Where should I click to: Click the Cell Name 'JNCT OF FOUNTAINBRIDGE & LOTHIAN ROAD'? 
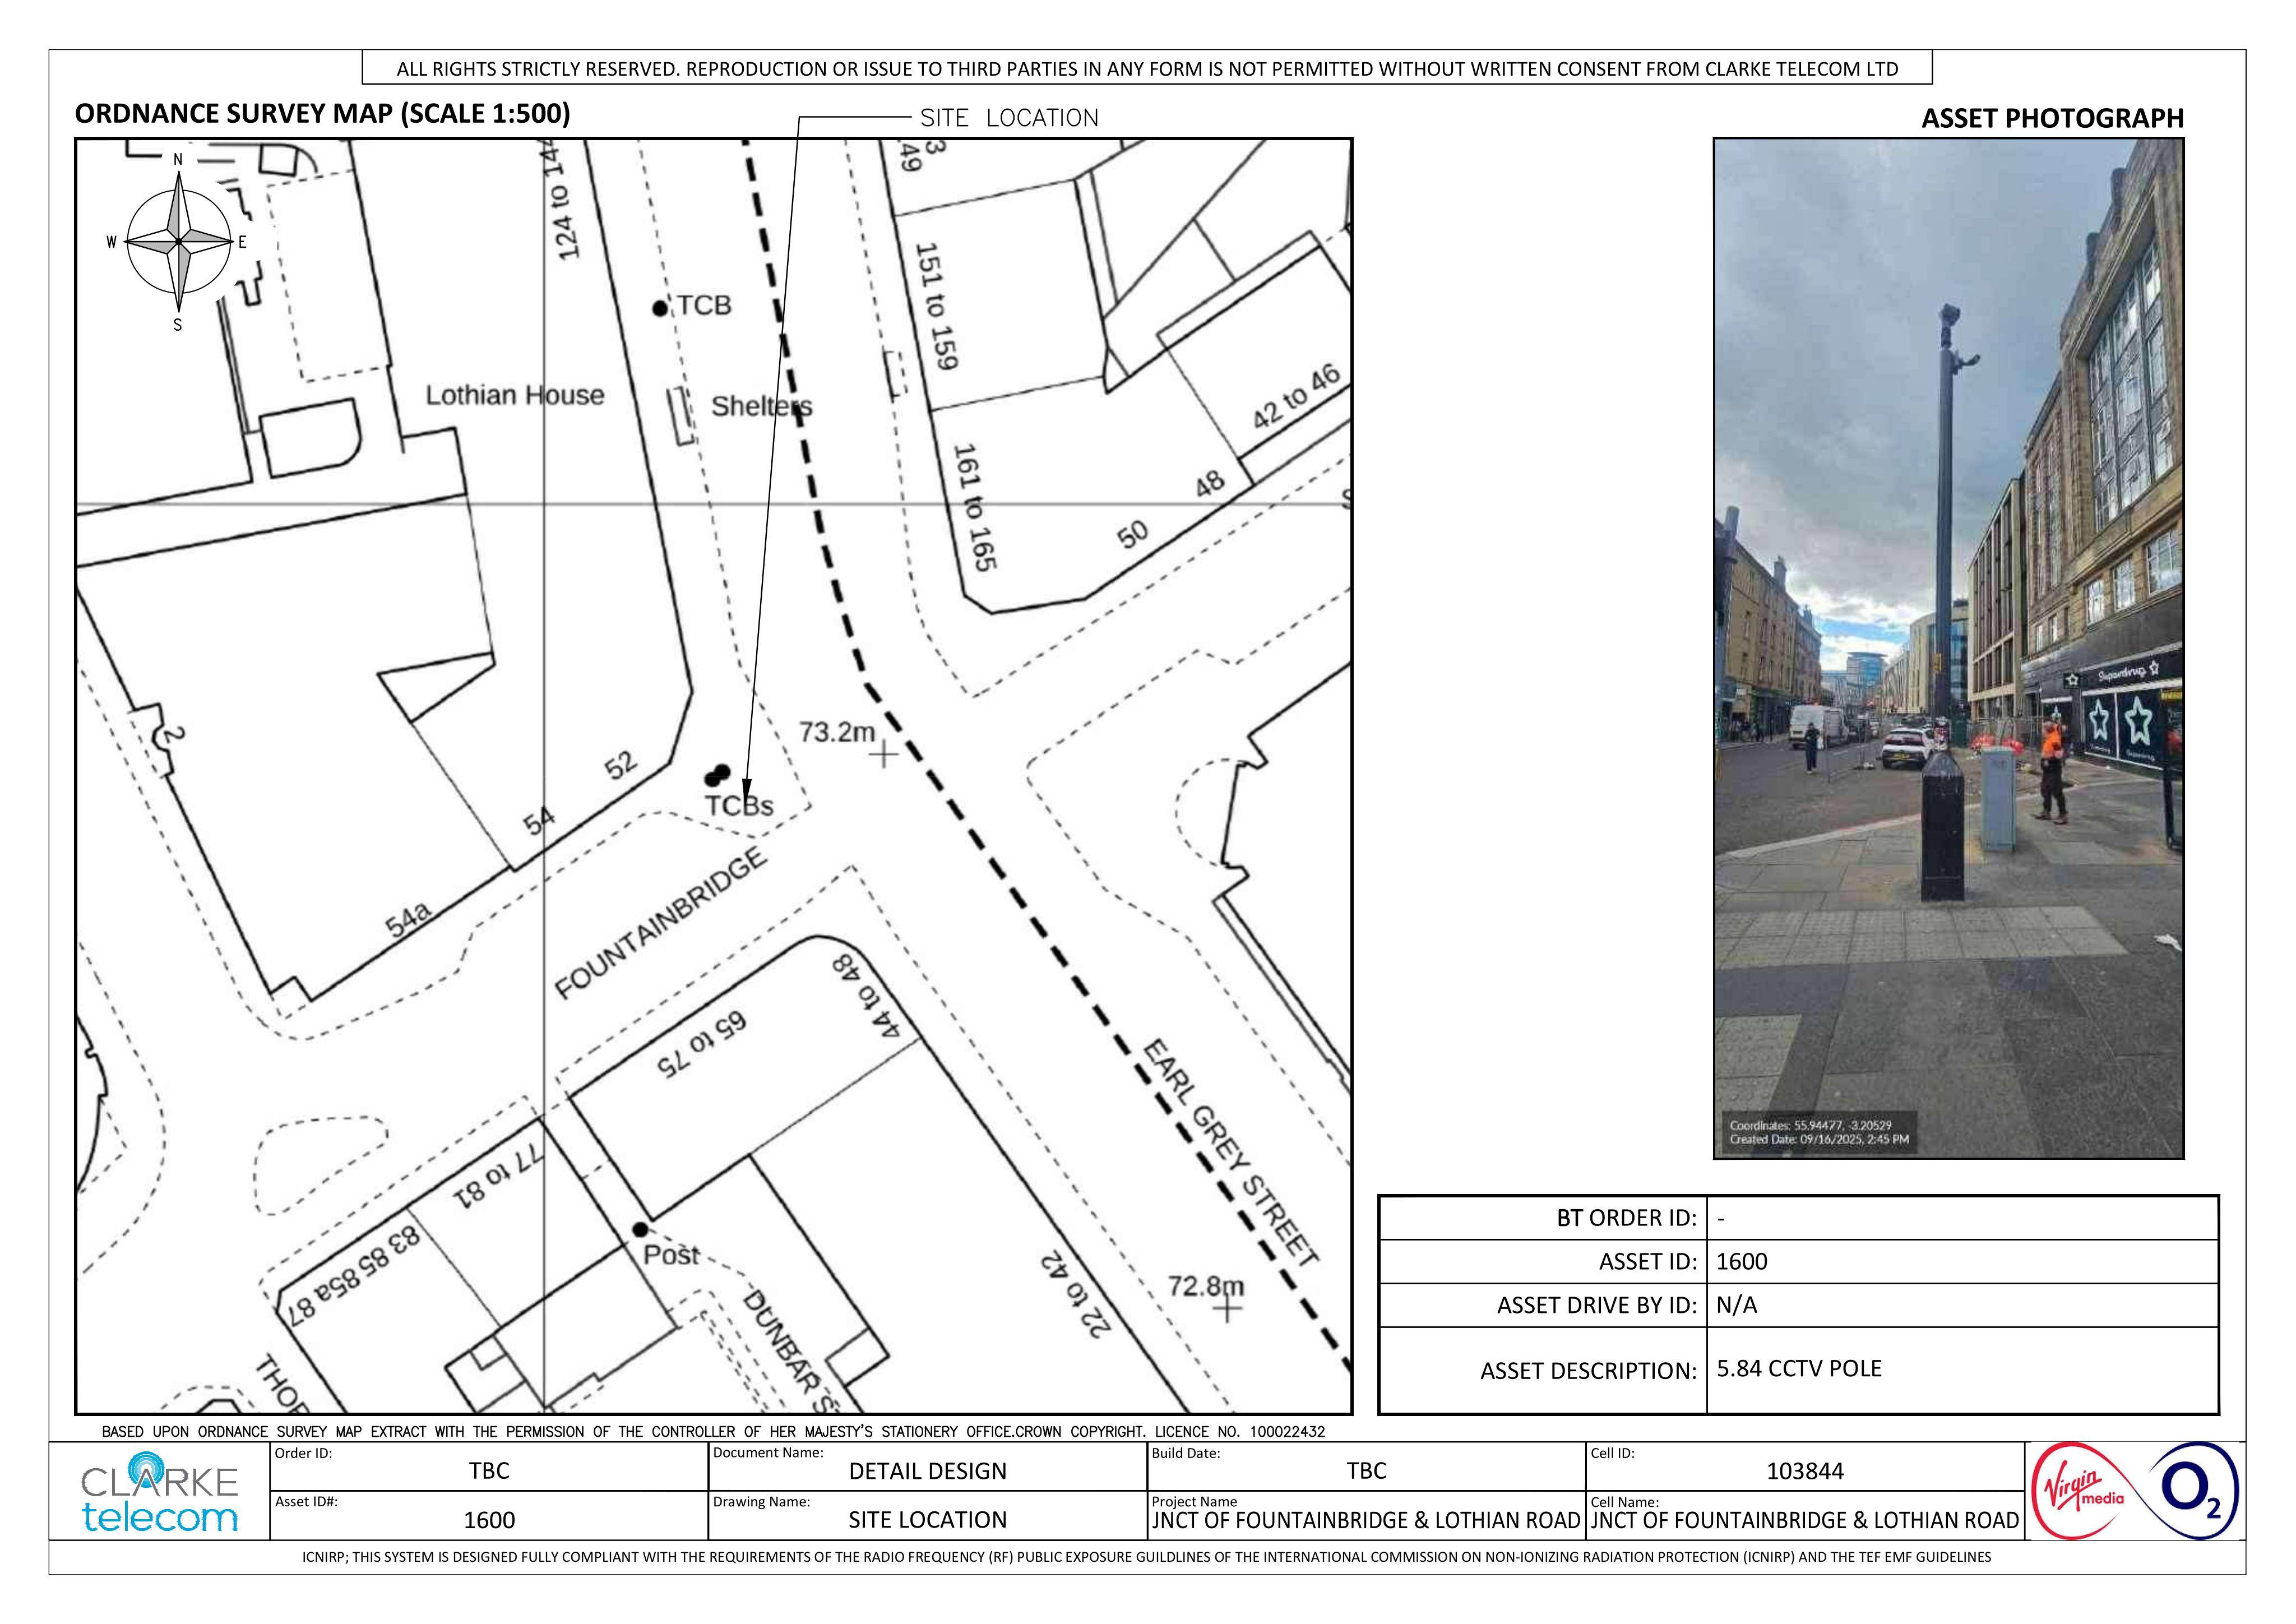click(1805, 1521)
